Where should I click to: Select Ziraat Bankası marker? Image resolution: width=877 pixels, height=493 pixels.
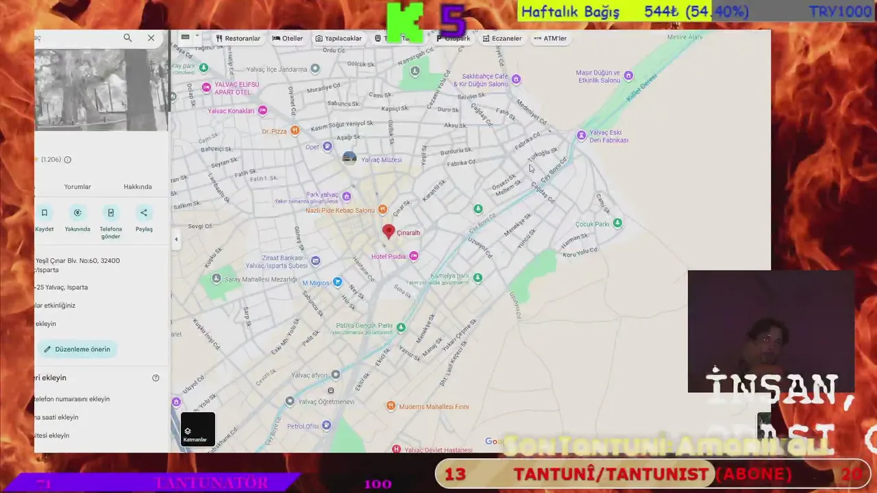pyautogui.click(x=315, y=261)
